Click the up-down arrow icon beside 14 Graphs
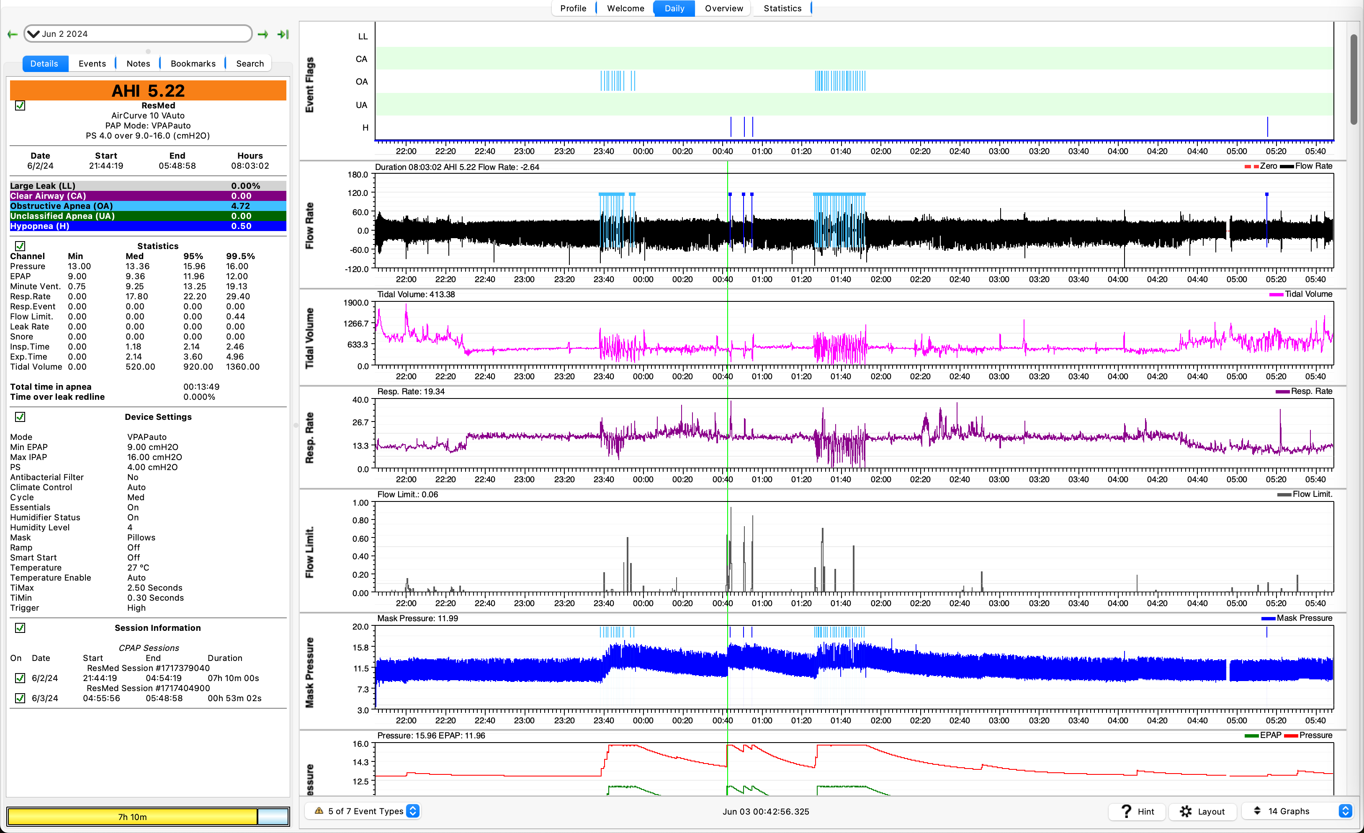 point(1256,811)
